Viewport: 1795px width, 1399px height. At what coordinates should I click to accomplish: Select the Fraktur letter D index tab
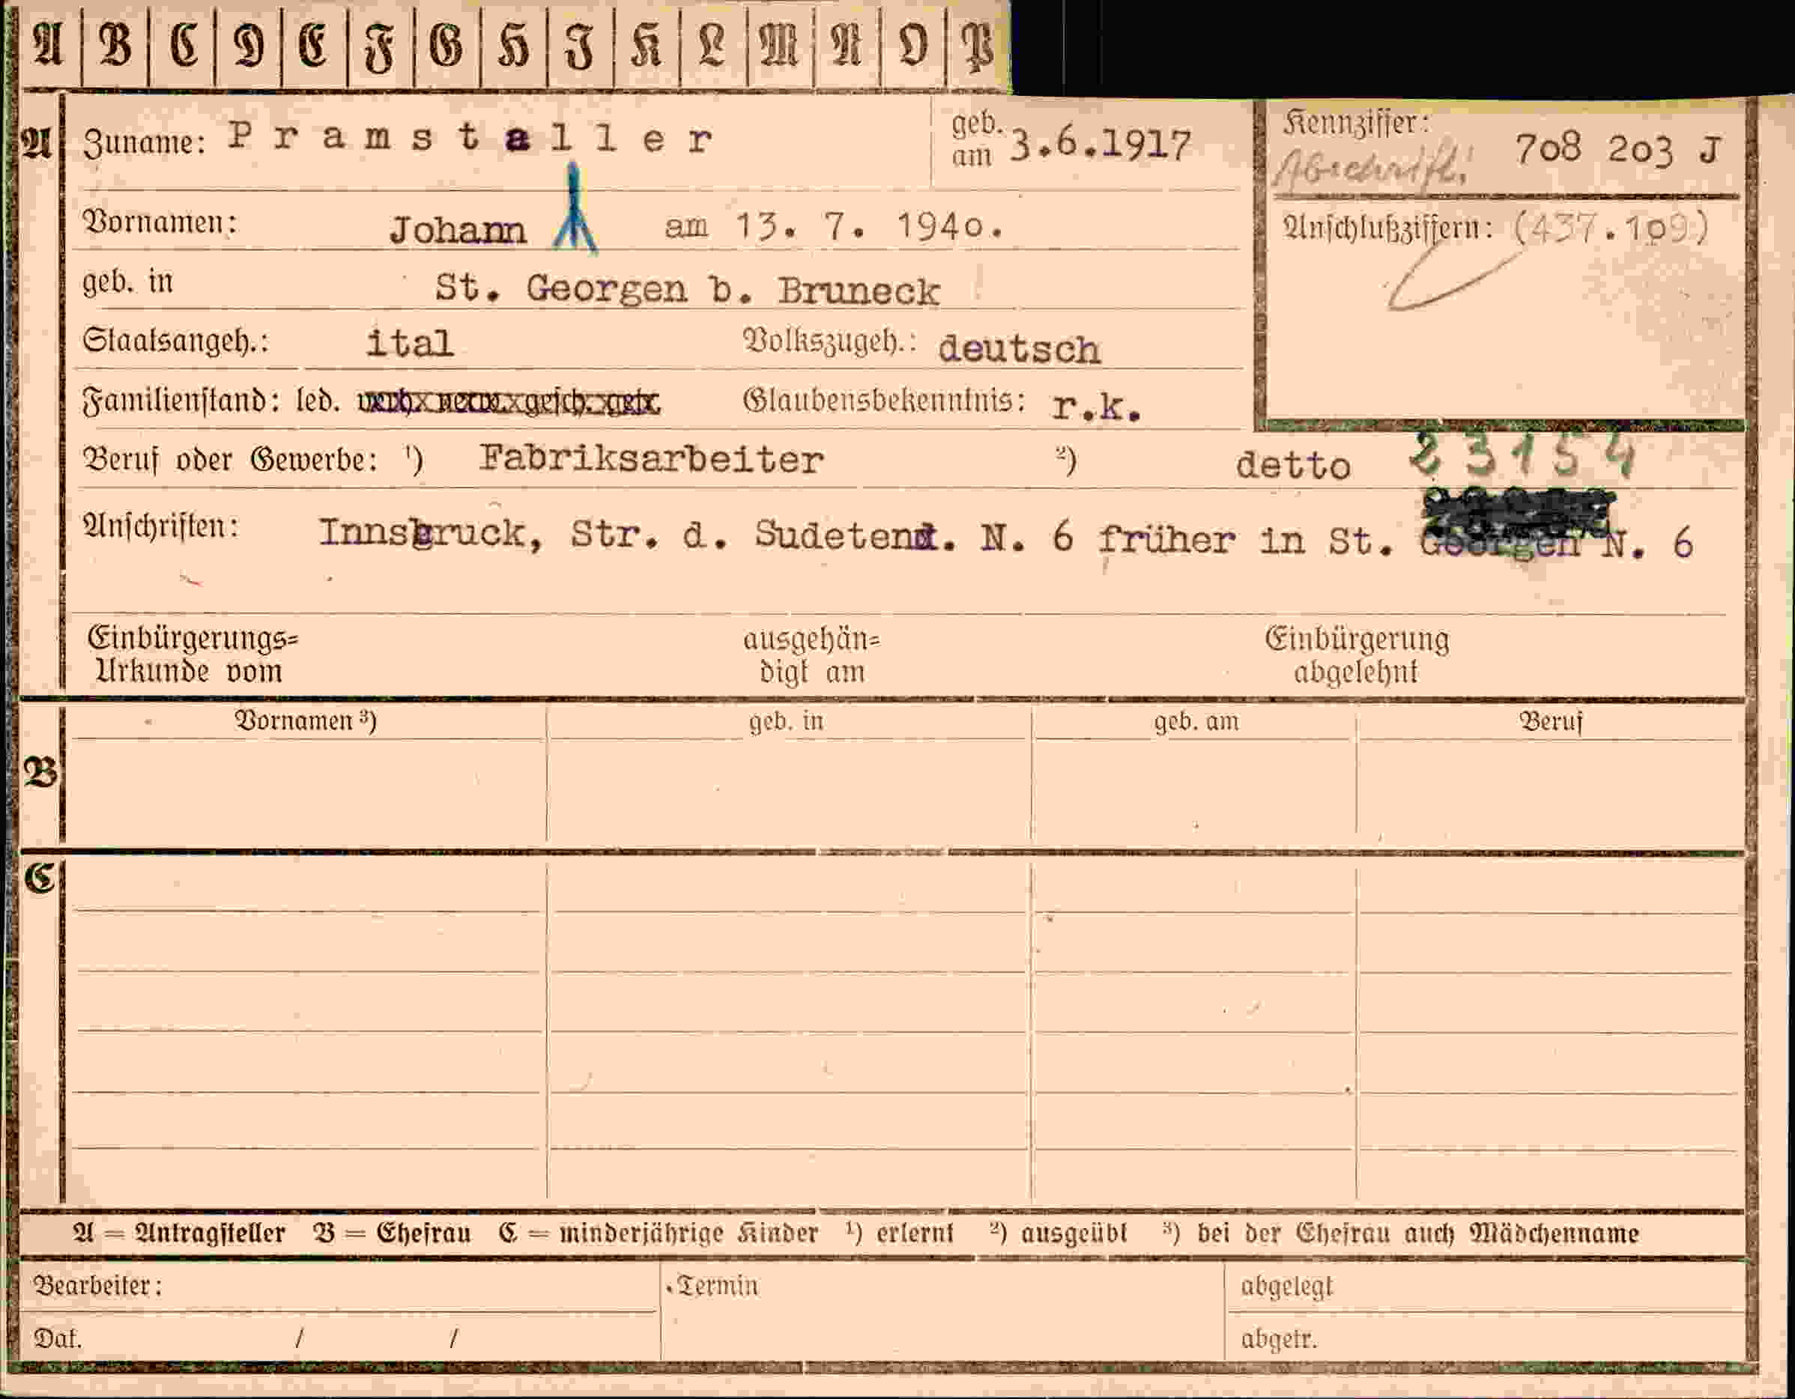pos(249,45)
